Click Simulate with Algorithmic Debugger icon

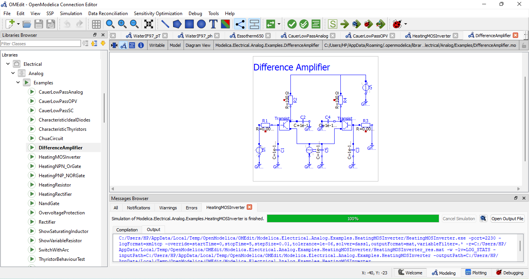coord(369,24)
